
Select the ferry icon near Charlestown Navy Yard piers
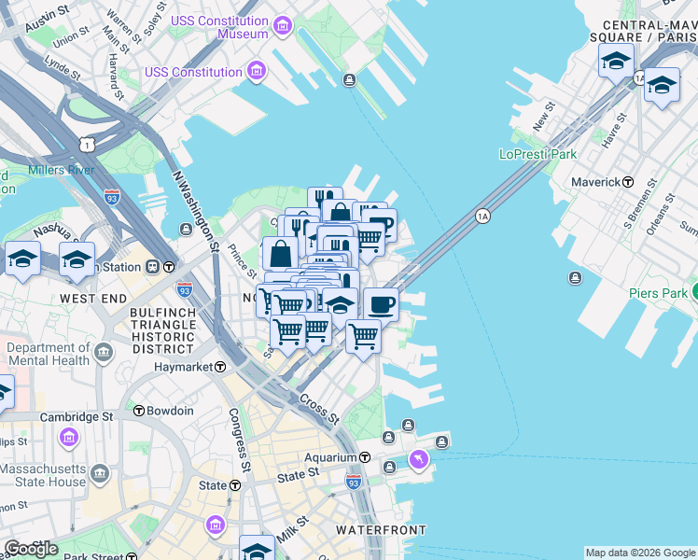coord(349,80)
